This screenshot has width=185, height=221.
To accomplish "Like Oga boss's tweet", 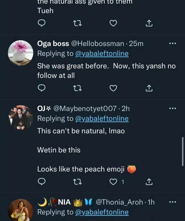I will pyautogui.click(x=113, y=88).
